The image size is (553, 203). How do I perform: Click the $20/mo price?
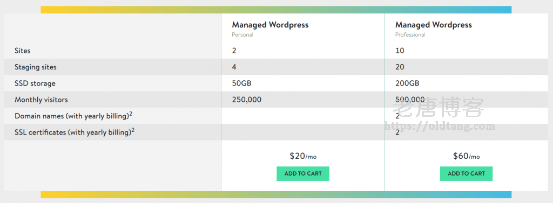(303, 156)
